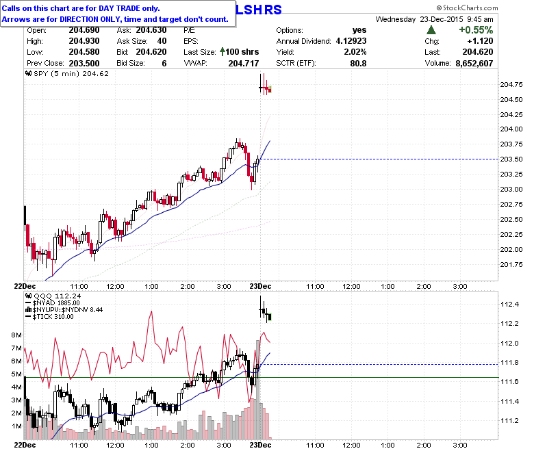Click the Annual Dividend value 4.12923
This screenshot has height=451, width=534.
[351, 41]
